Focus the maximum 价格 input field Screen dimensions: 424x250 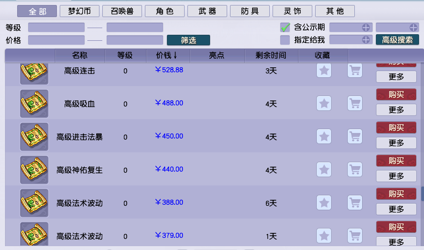point(135,40)
